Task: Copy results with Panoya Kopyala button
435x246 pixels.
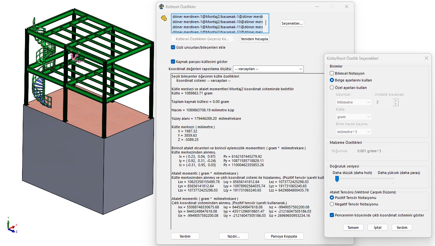Action: coord(285,236)
